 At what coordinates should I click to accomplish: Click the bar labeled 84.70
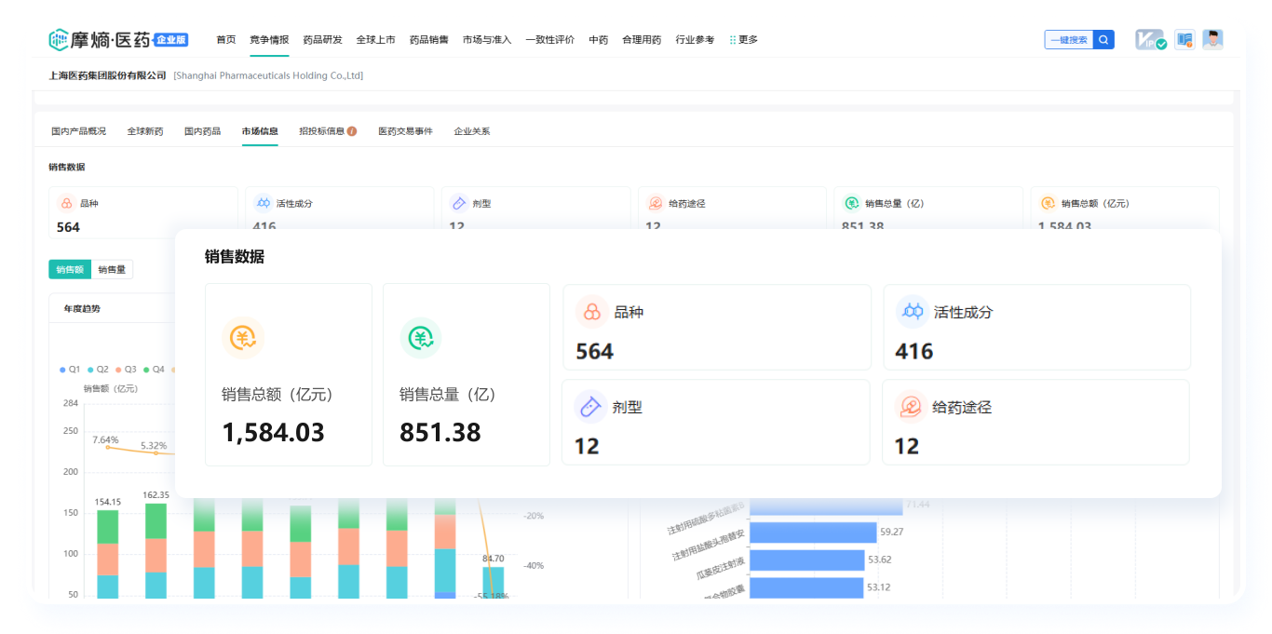pyautogui.click(x=494, y=582)
